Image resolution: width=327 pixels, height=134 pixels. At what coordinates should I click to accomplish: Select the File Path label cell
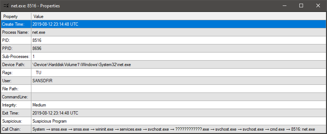click(16, 89)
